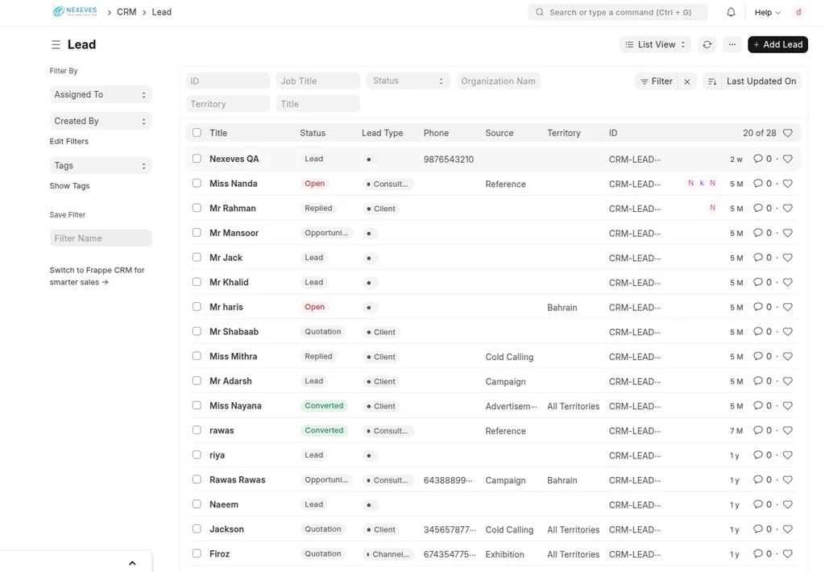Open the Created By filter dropdown
This screenshot has width=825, height=572.
click(x=101, y=121)
